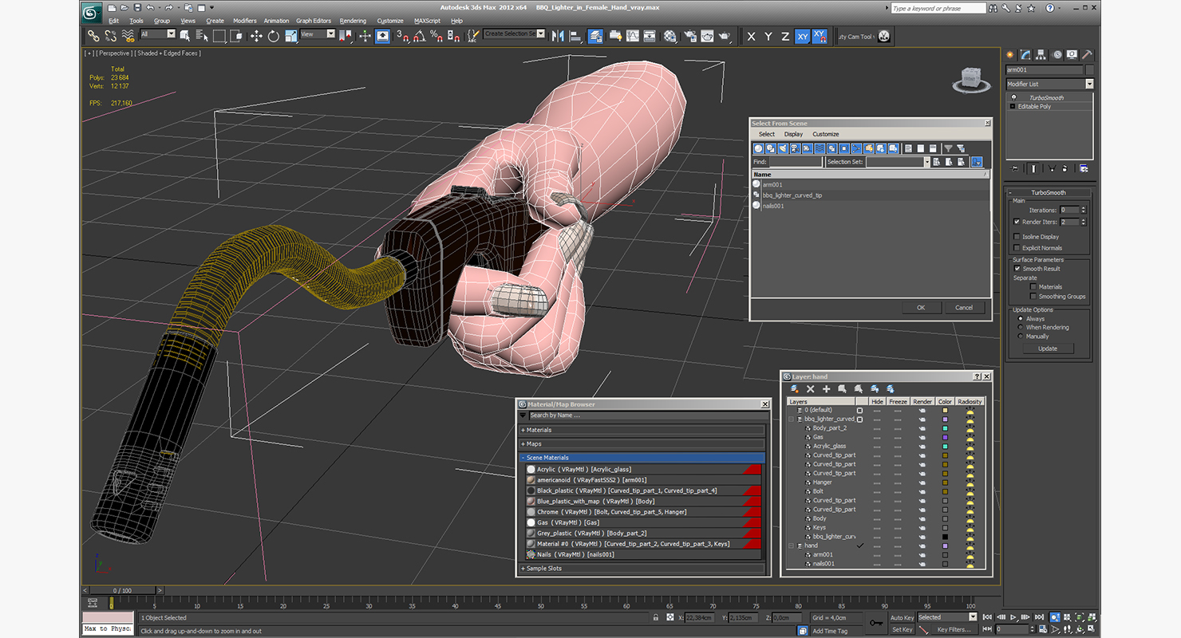1181x638 pixels.
Task: Toggle the 3D Snaps button
Action: (x=403, y=36)
